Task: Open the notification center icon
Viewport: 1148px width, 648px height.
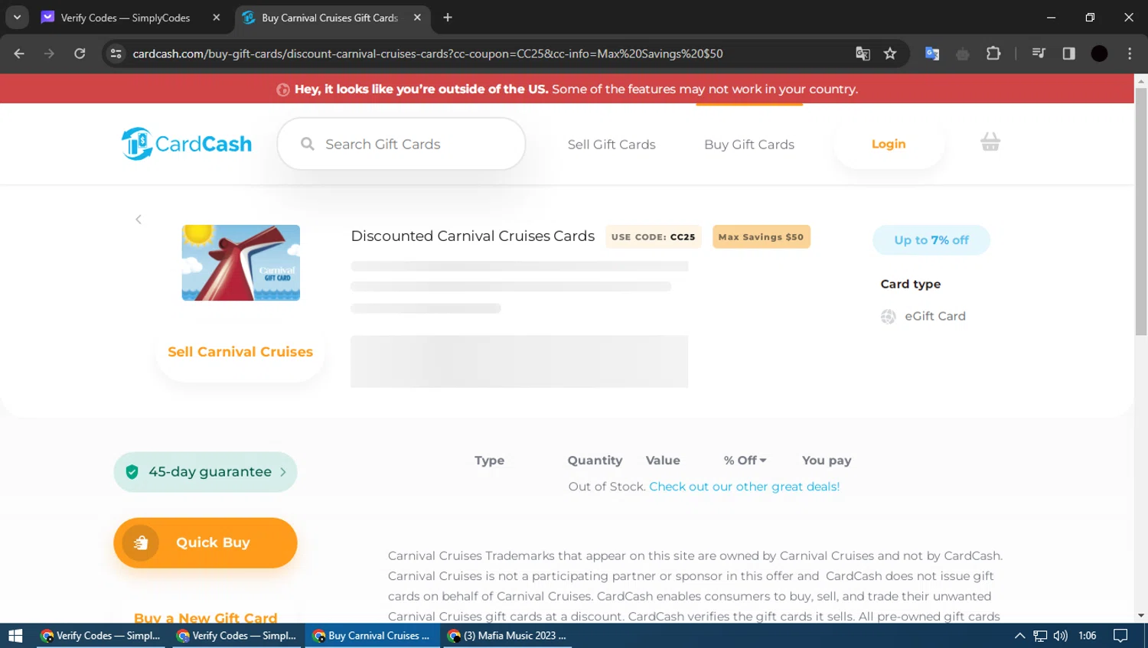Action: click(1120, 636)
